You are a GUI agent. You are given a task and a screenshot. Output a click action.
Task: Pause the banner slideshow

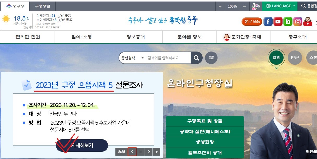point(140,152)
